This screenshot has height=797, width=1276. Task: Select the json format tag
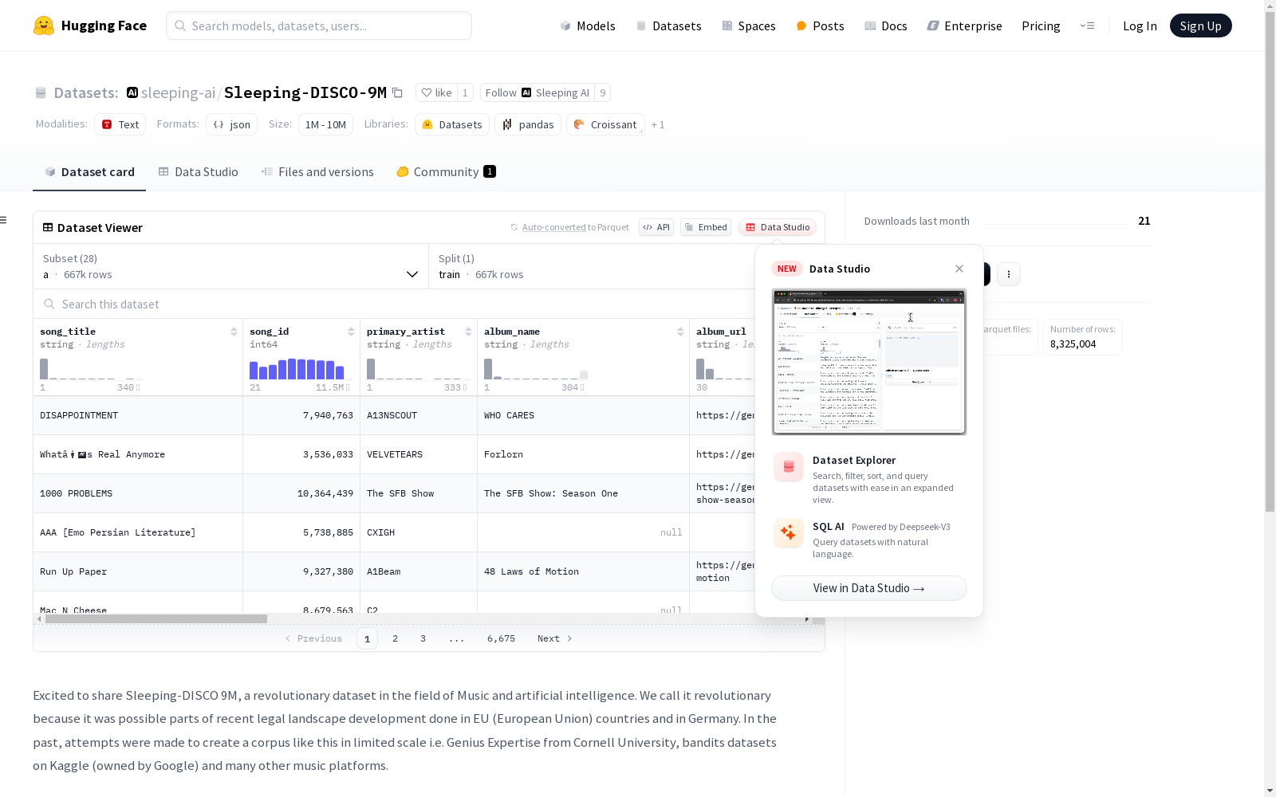232,124
